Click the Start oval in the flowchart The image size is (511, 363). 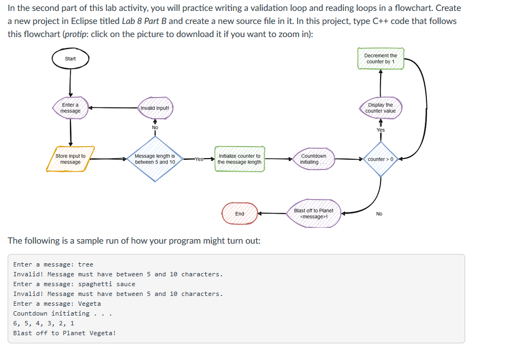click(x=70, y=58)
